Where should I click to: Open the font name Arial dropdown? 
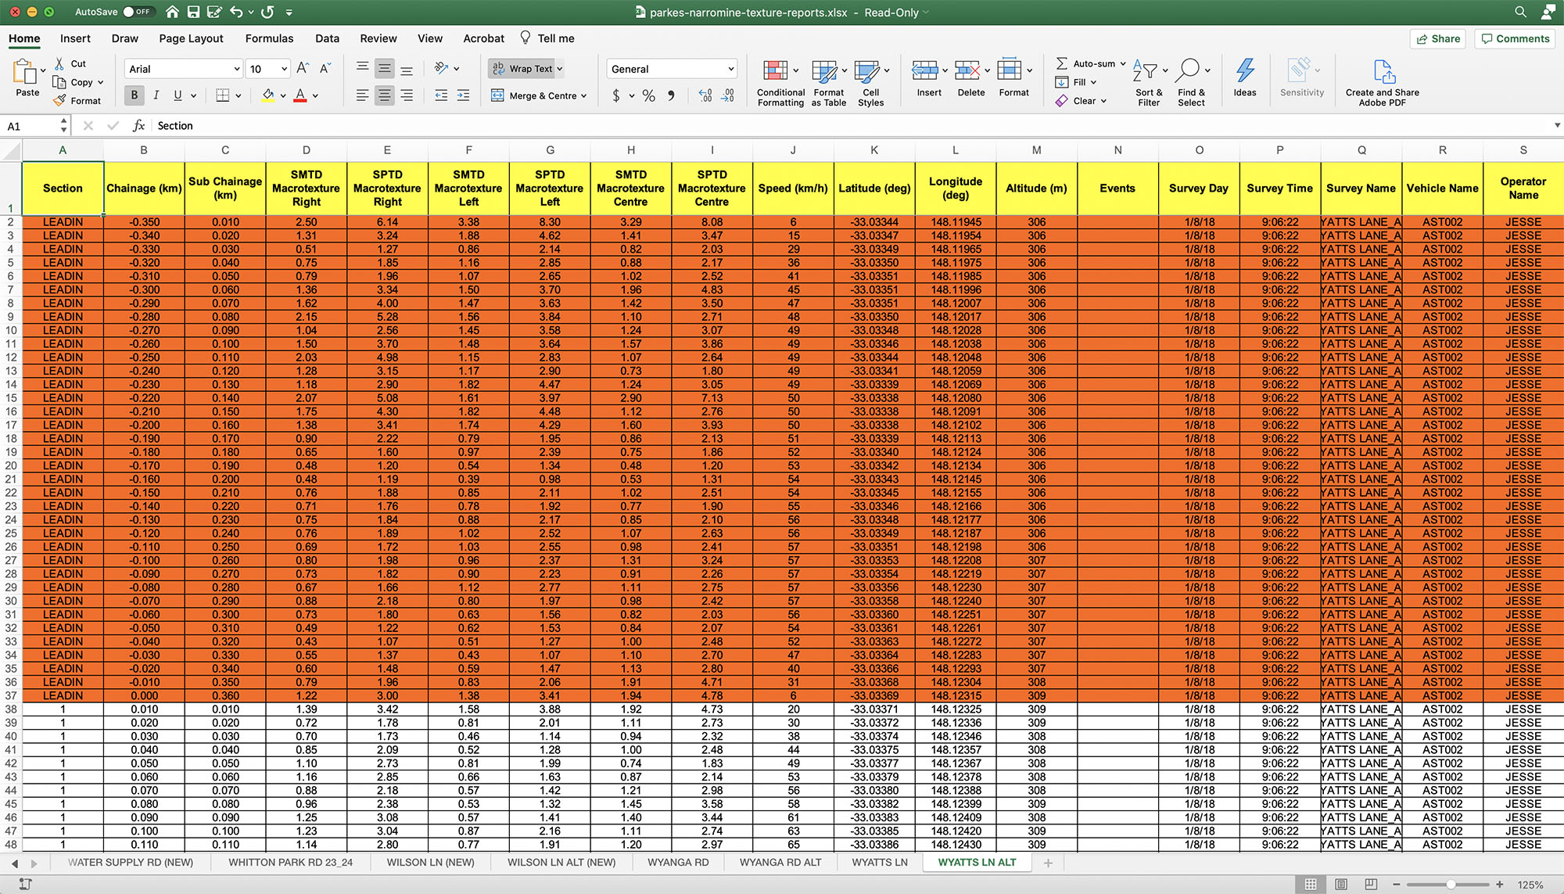(236, 69)
